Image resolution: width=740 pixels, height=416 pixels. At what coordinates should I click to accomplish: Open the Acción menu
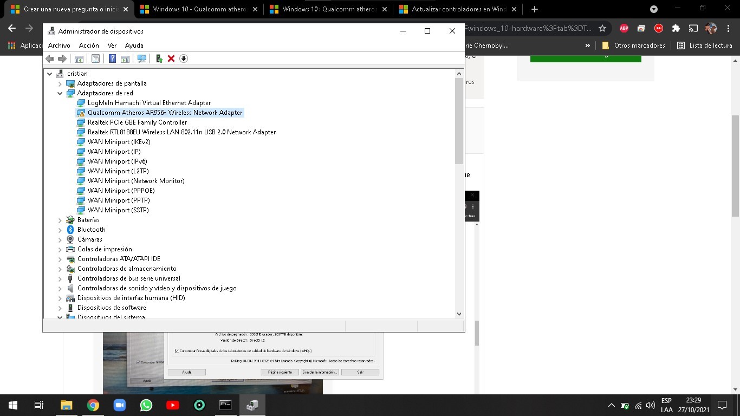click(89, 45)
